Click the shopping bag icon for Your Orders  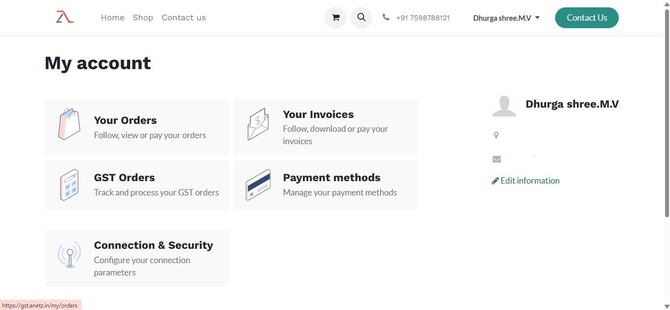pos(70,124)
